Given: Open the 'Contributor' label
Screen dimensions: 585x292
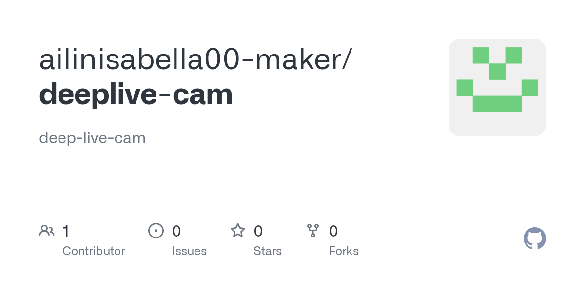Looking at the screenshot, I should click(94, 251).
